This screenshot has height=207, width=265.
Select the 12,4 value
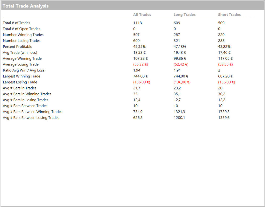(137, 100)
